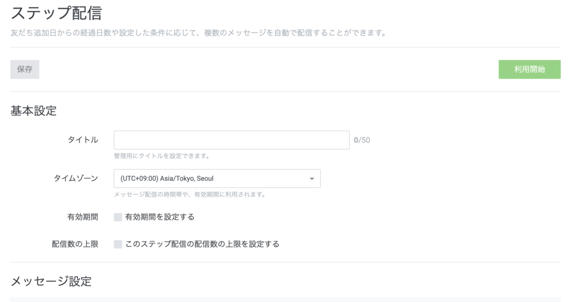Click the chevron arrow in the timezone selector

pyautogui.click(x=312, y=178)
